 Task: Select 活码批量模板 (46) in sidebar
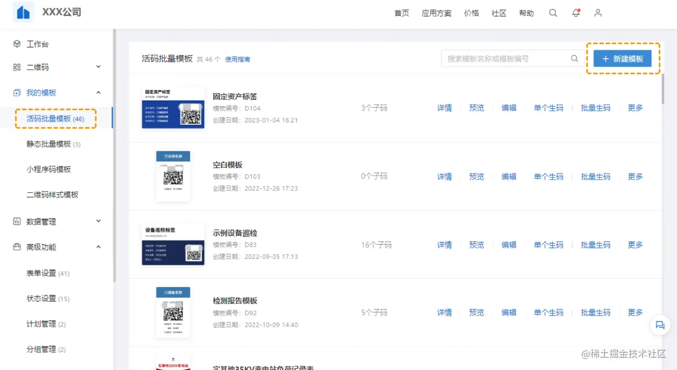pyautogui.click(x=56, y=119)
